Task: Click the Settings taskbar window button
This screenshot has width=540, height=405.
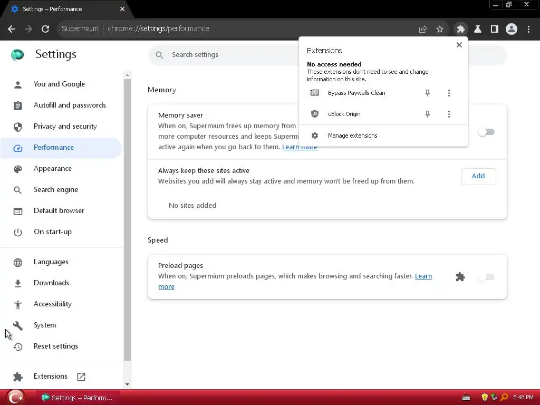Action: coord(77,398)
